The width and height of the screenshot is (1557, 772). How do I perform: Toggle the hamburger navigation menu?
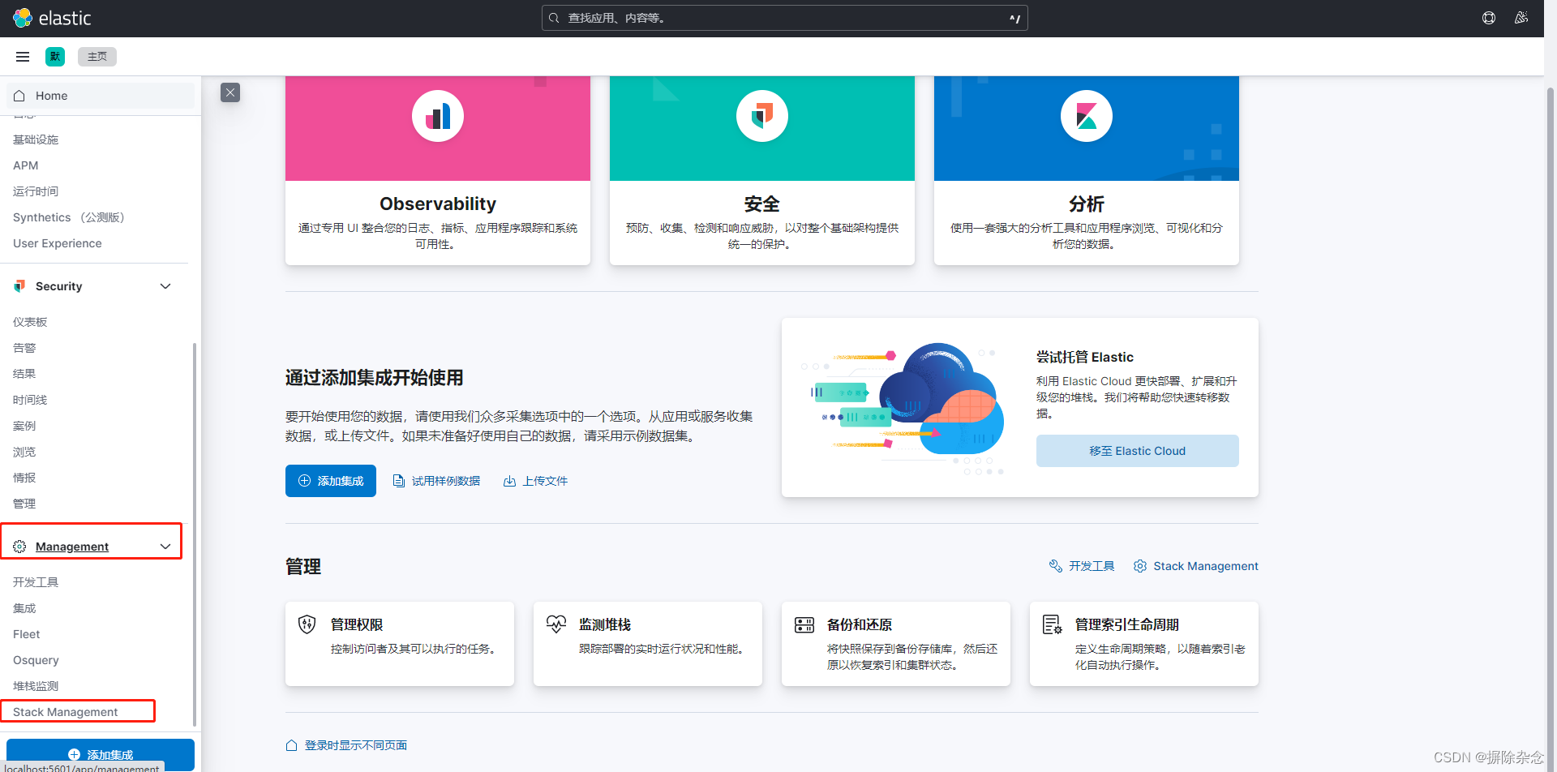click(23, 57)
